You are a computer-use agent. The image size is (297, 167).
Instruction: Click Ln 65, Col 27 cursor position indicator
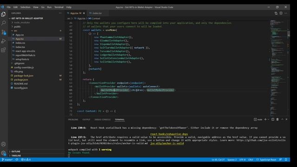(218, 160)
